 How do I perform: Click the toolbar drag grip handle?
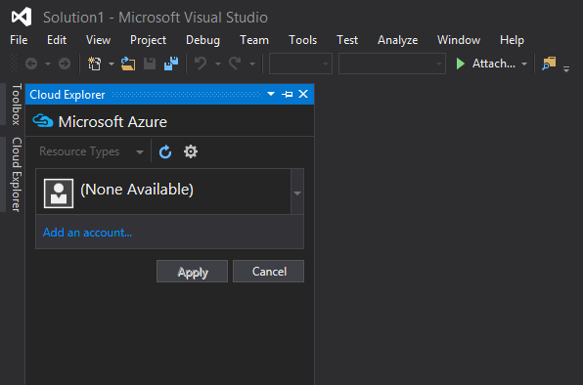click(x=14, y=64)
